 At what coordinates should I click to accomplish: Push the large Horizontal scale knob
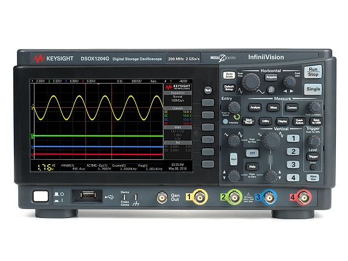coord(251,82)
